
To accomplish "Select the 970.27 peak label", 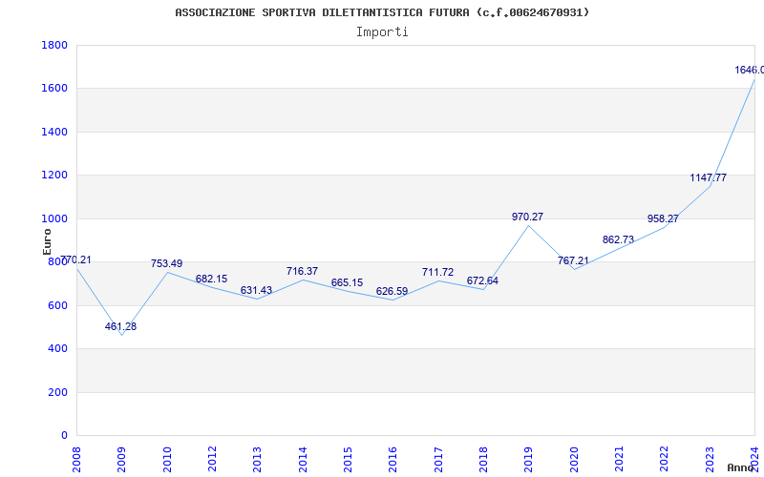I will [528, 217].
